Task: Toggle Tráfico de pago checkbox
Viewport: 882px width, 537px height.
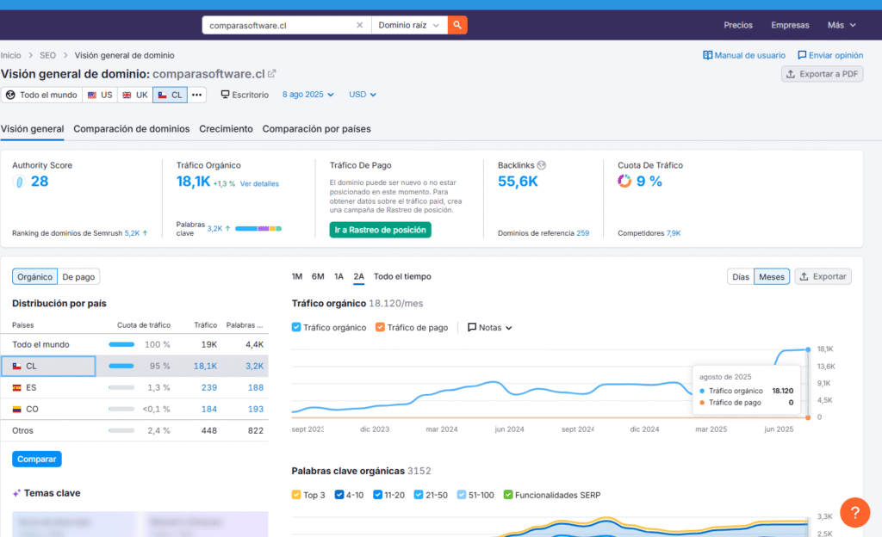Action: pyautogui.click(x=380, y=327)
